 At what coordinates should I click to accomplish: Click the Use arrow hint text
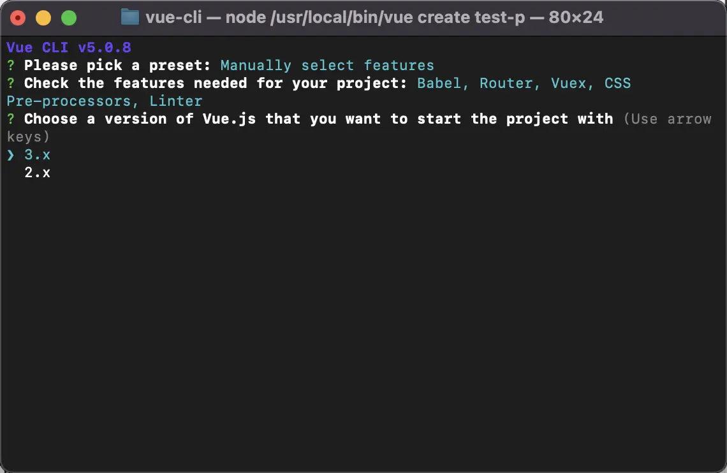point(667,119)
